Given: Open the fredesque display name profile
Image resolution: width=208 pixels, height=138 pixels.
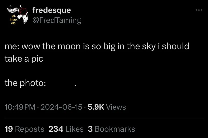Looking at the screenshot, I should (51, 10).
